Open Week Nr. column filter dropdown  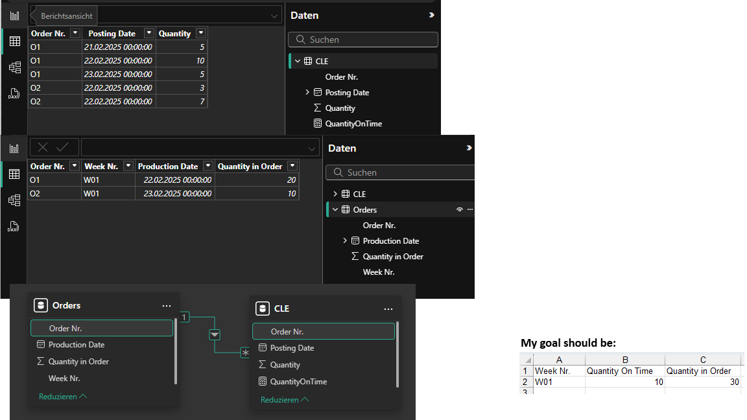point(128,166)
